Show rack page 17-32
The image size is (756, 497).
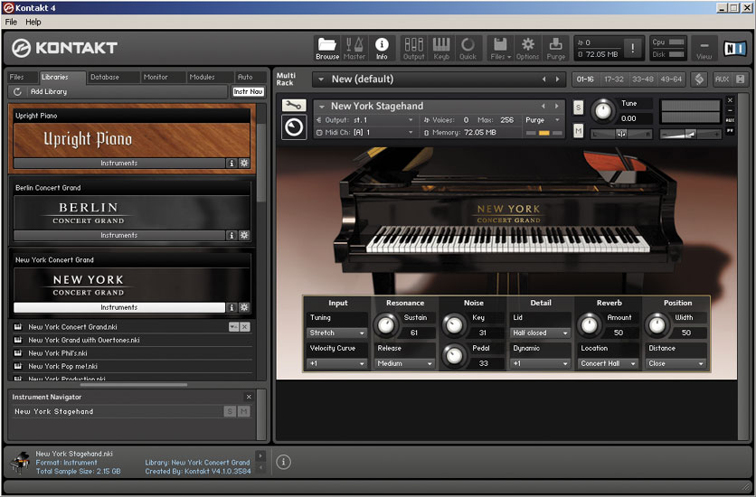click(x=614, y=79)
